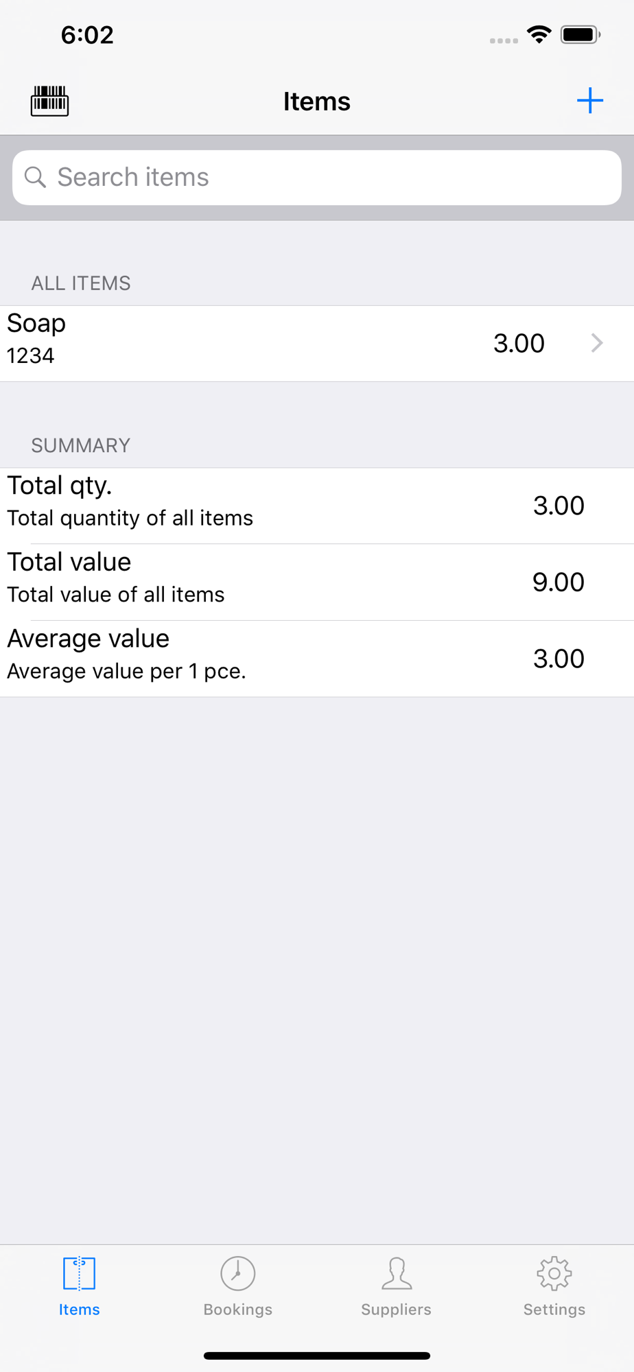Expand Soap item details chevron
Screen dimensions: 634x1372
[x=597, y=343]
